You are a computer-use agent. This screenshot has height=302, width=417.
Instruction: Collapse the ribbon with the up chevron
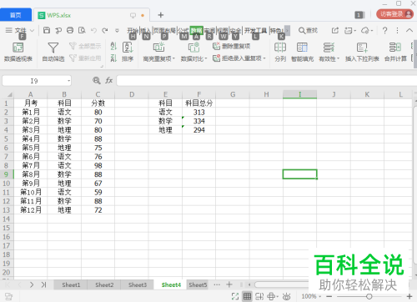(x=409, y=30)
